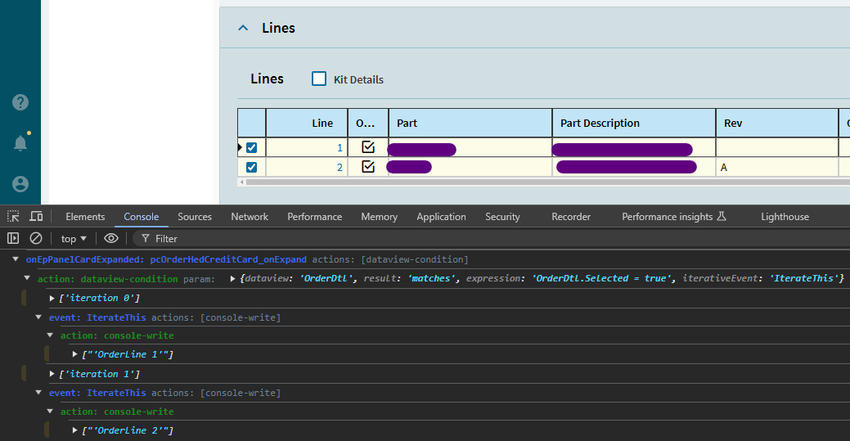Collapse the Lines panel chevron
Screen dimensions: 850x441
tap(243, 28)
